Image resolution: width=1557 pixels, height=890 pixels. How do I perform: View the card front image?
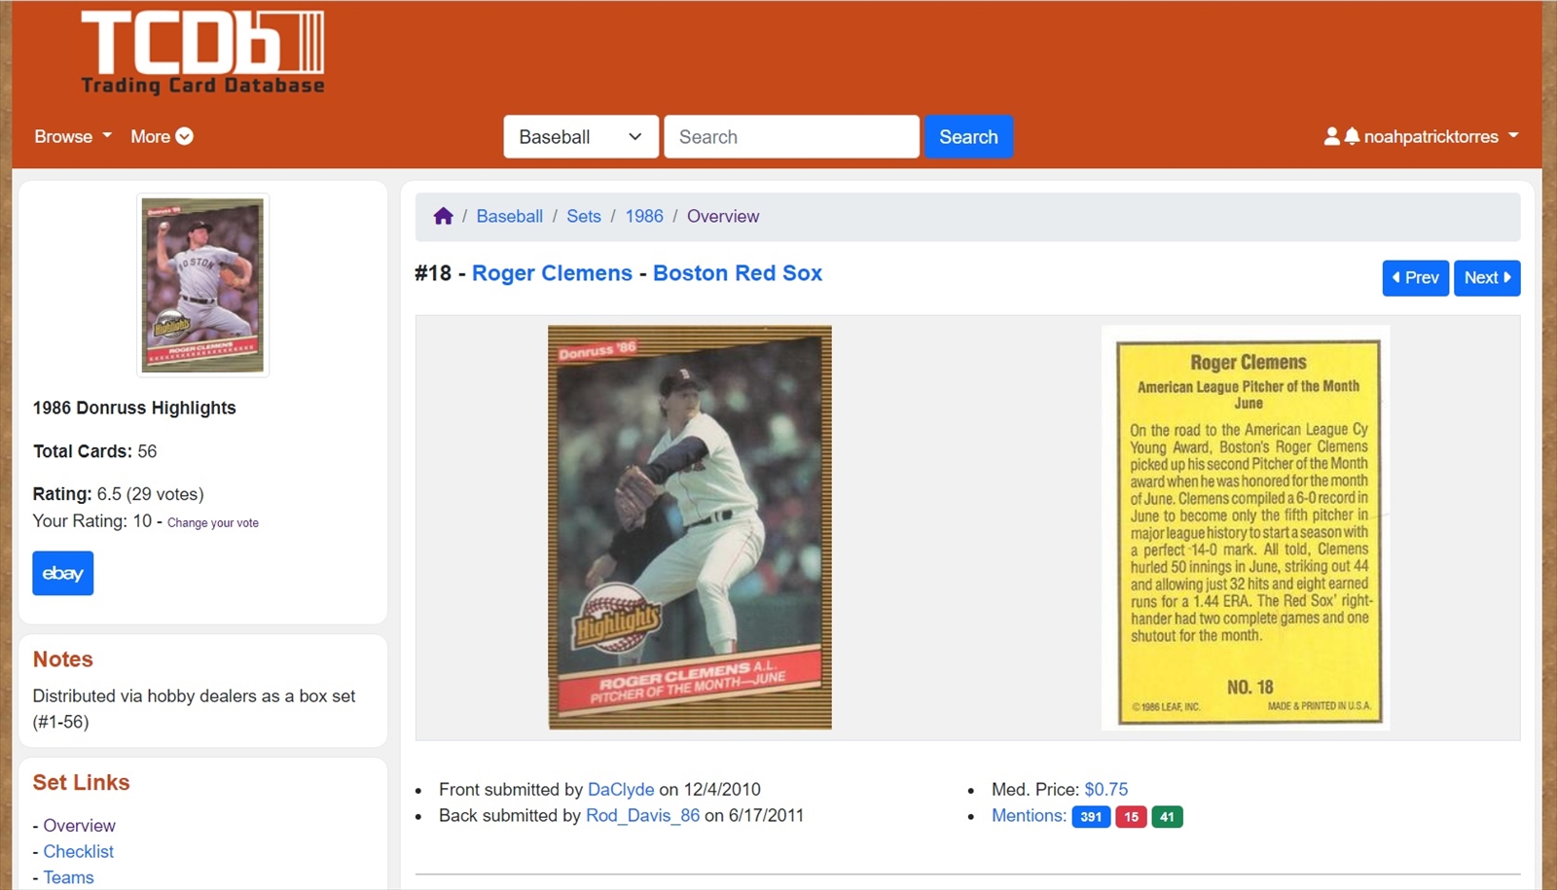click(690, 527)
